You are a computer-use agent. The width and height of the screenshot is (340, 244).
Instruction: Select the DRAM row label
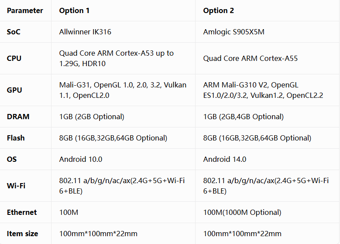coord(18,117)
